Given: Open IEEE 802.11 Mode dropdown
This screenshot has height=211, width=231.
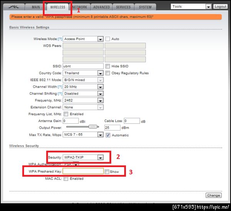Looking at the screenshot, I should (x=83, y=80).
